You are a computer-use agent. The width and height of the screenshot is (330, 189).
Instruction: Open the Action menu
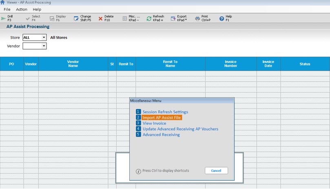tap(22, 9)
